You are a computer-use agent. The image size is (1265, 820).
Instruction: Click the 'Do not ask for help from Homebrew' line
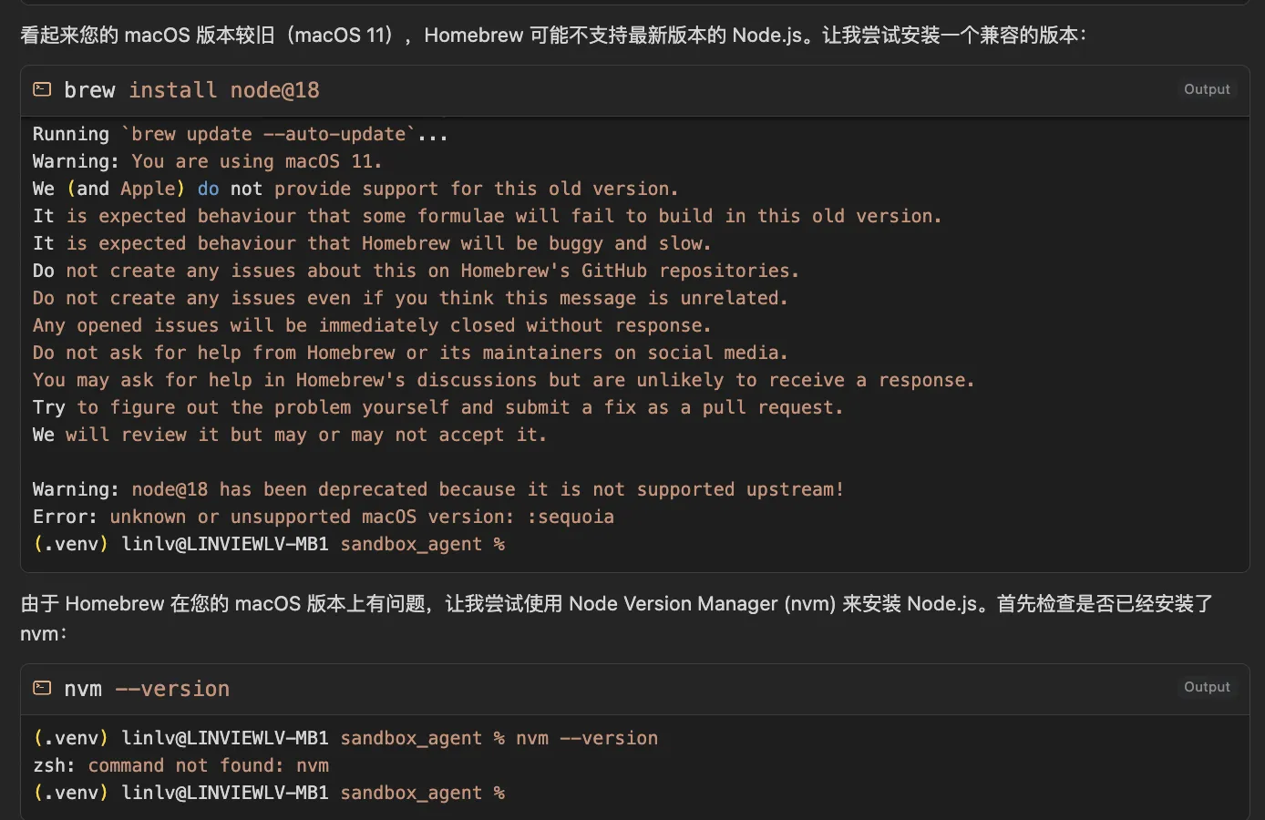coord(410,353)
